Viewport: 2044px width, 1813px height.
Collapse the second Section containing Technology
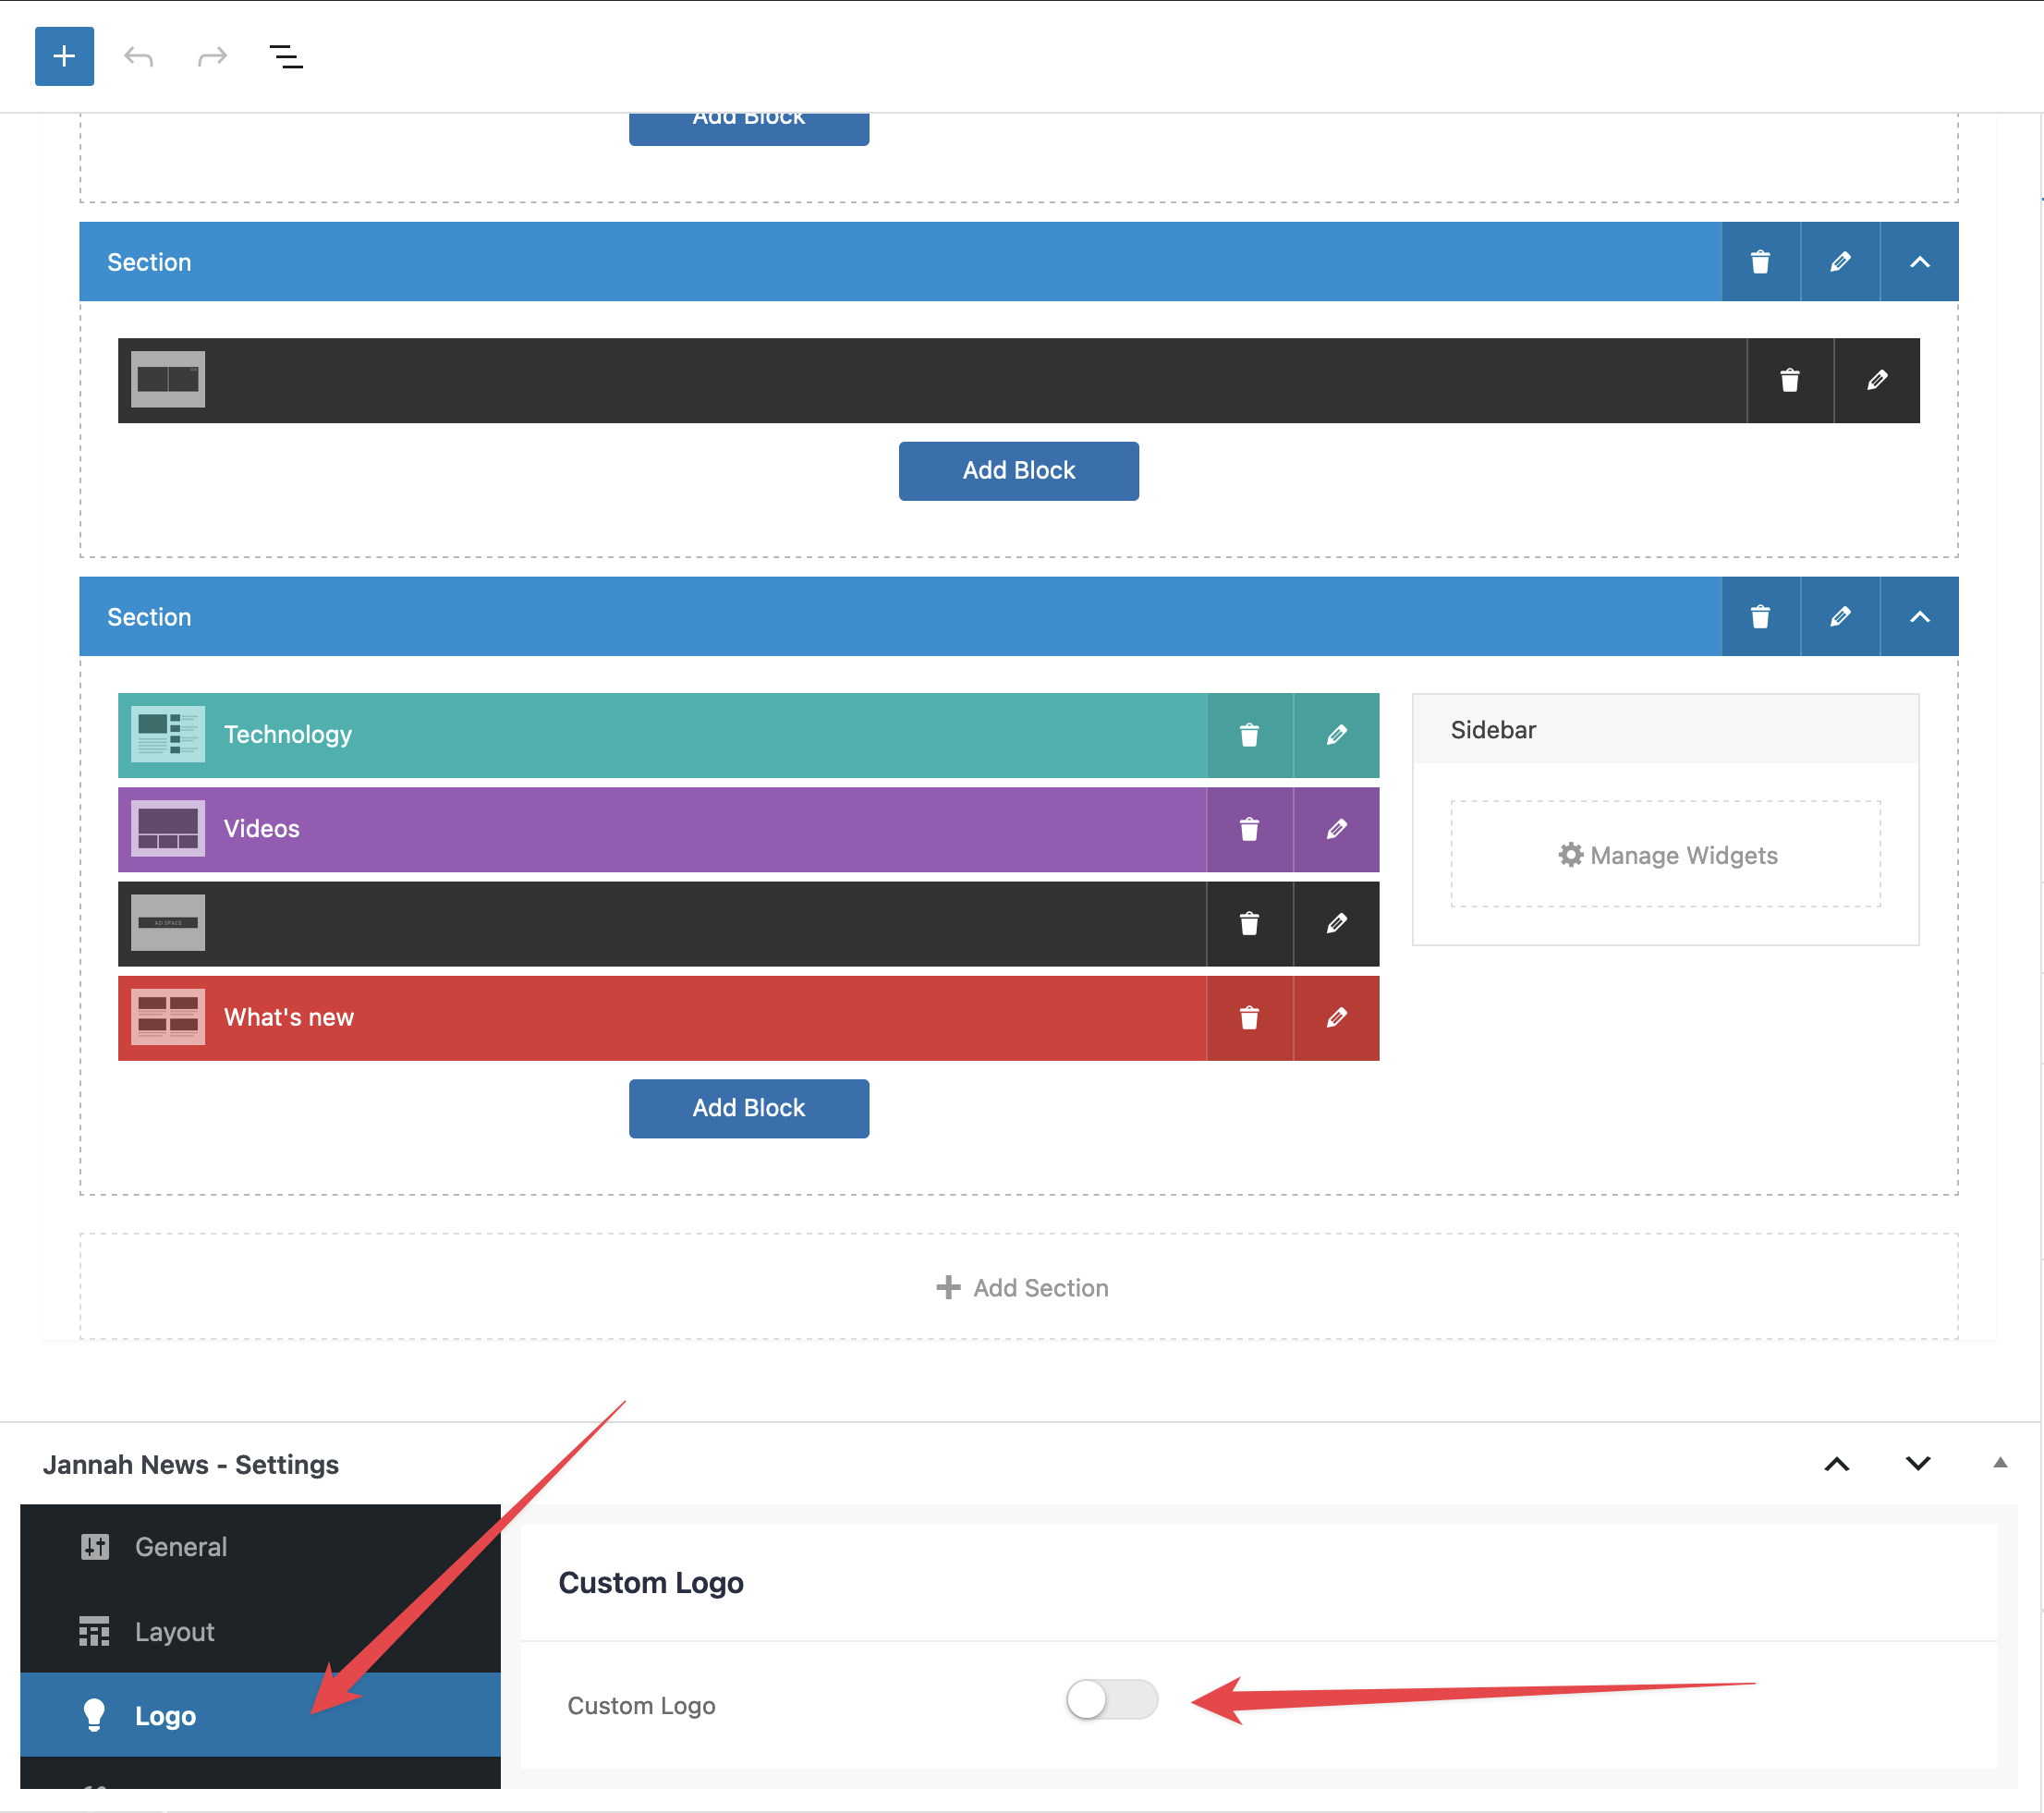(x=1919, y=617)
